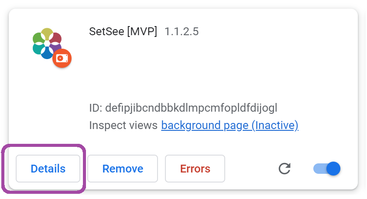Click the red petal of the SetSee logo
Viewport: 367px width, 199px height.
click(x=56, y=39)
